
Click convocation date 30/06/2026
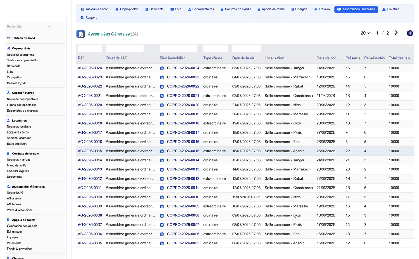326,105
